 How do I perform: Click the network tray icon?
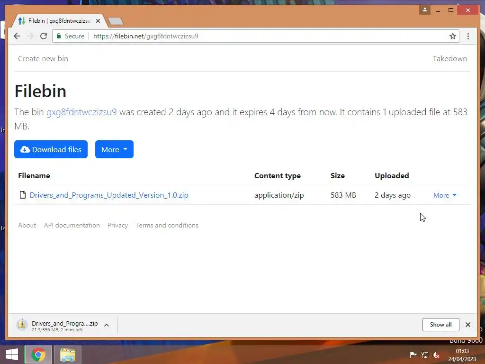pyautogui.click(x=425, y=355)
